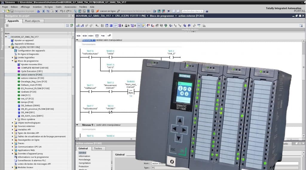The image size is (306, 170).
Task: Click the normally open contact LAD icon
Action: (79, 35)
